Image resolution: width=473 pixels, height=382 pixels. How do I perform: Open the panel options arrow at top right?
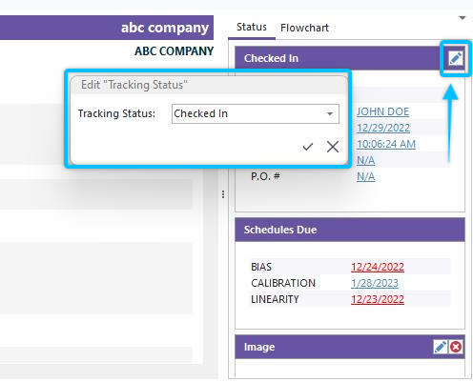[x=463, y=18]
